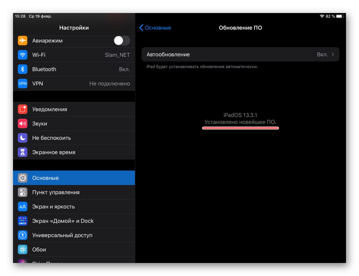Tap the Не беспокоить moon icon
359x276 pixels.
click(22, 138)
